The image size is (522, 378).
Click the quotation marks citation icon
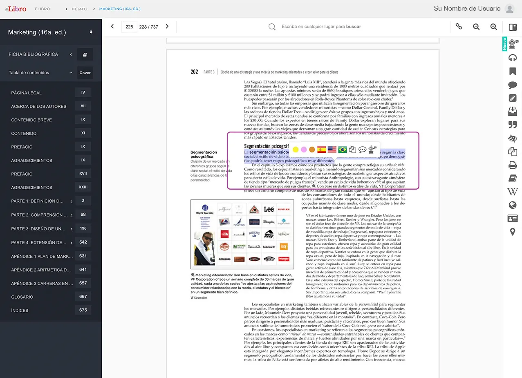pos(512,125)
